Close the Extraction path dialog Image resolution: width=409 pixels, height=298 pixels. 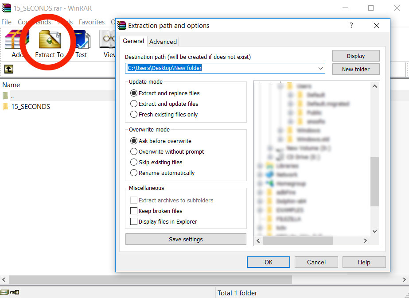[x=376, y=26]
